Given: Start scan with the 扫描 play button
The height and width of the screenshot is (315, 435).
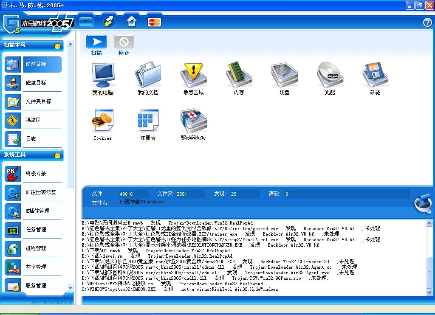Looking at the screenshot, I should point(96,42).
